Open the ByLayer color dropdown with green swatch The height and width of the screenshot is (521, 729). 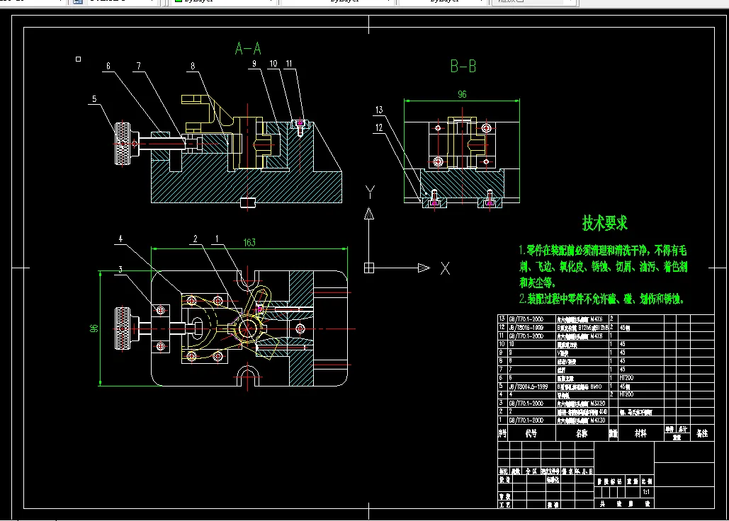coord(223,1)
